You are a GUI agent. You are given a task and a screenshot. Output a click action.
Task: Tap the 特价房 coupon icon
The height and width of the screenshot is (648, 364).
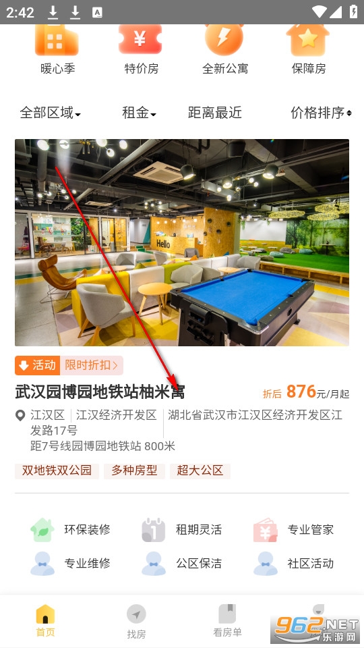pyautogui.click(x=140, y=39)
